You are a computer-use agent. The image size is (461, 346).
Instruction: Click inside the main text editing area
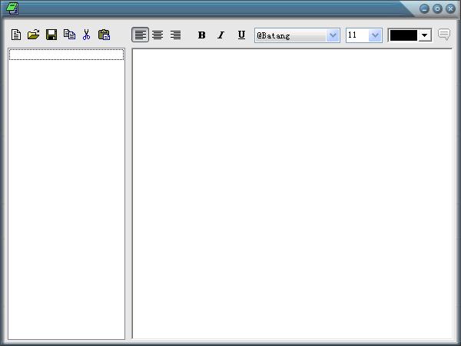[x=292, y=194]
